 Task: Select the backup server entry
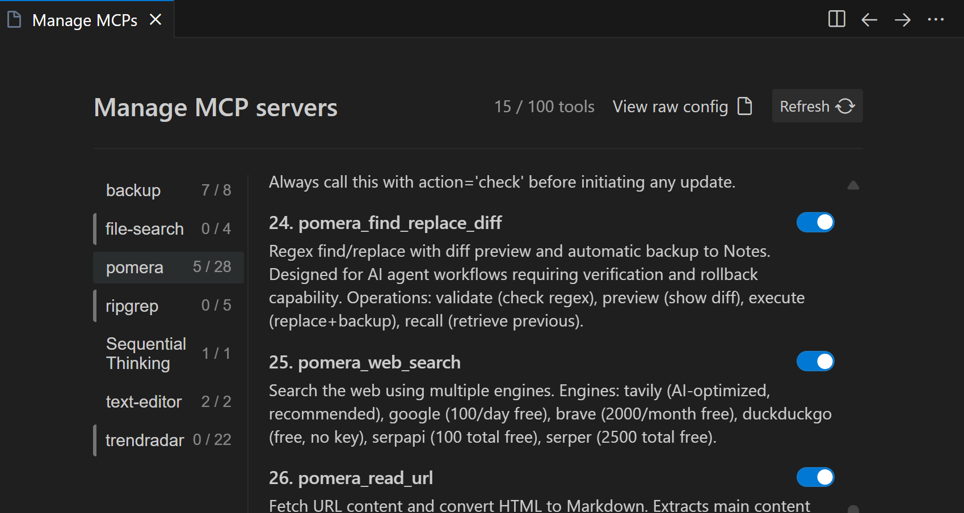[x=133, y=190]
